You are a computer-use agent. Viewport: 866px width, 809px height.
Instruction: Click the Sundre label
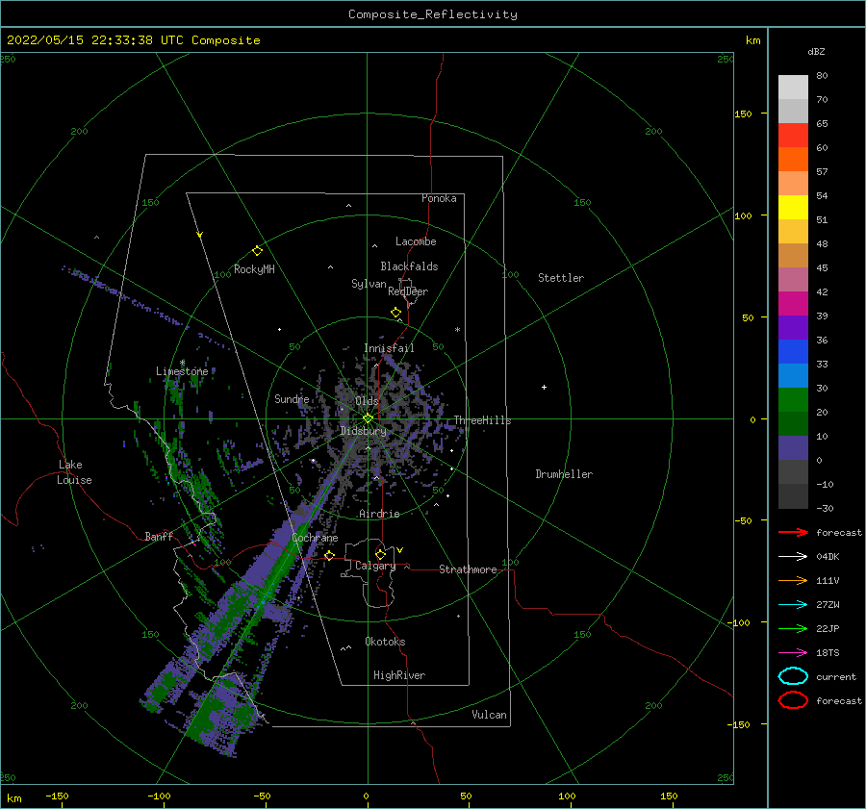[292, 398]
